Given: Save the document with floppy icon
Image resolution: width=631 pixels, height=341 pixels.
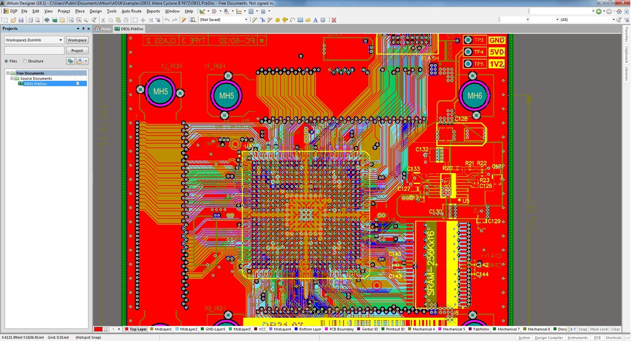Looking at the screenshot, I should point(21,20).
